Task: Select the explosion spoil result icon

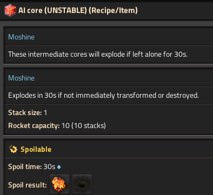Action: (x=59, y=184)
